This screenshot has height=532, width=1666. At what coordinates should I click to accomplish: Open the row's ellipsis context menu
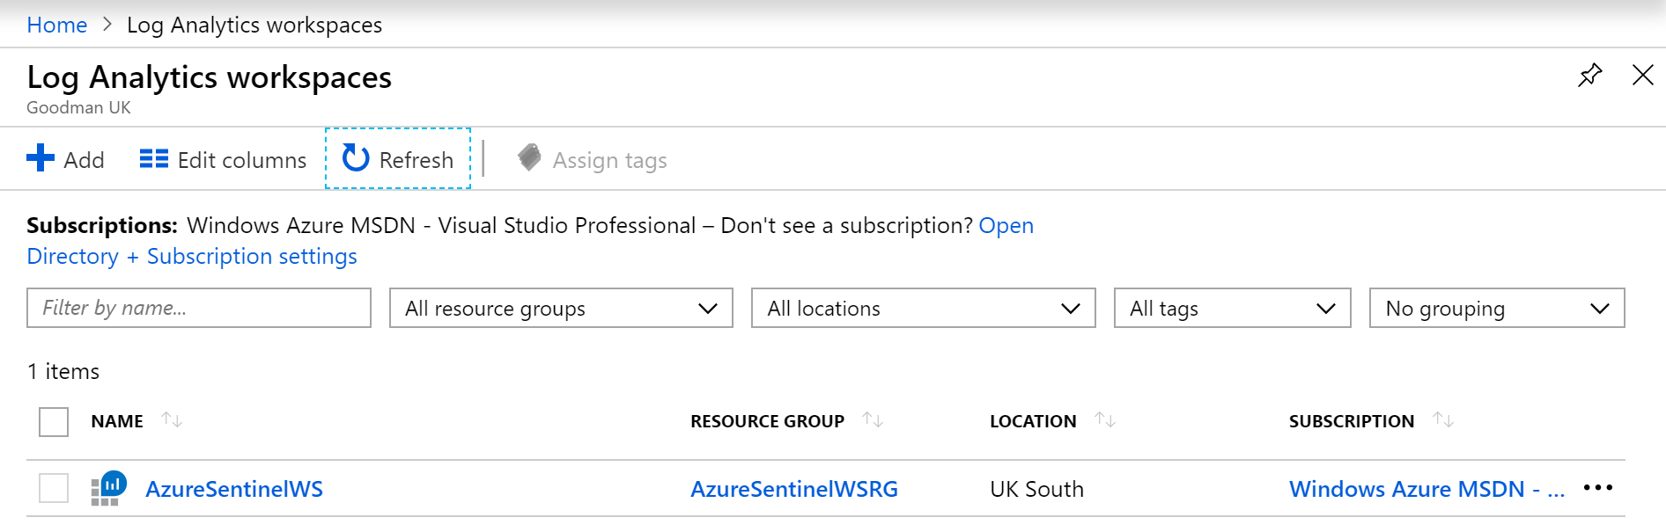(x=1597, y=488)
